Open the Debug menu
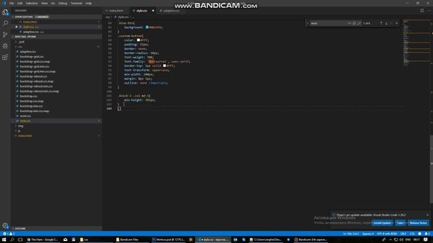Image resolution: width=433 pixels, height=243 pixels. tap(63, 3)
